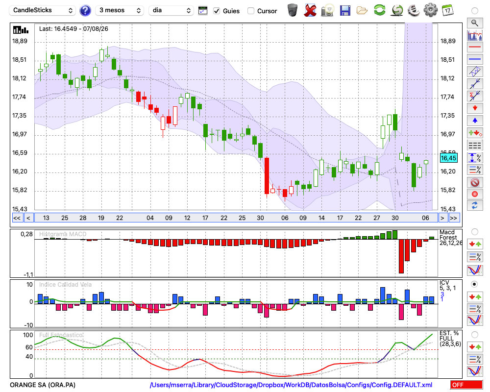Viewport: 490px width, 392px height.
Task: Select the blue horizontal line tool
Action: point(475,59)
